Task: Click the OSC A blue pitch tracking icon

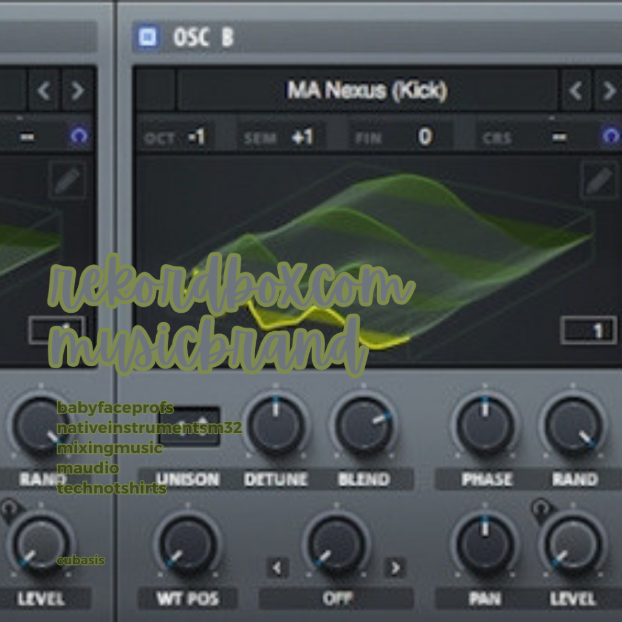Action: coord(80,137)
